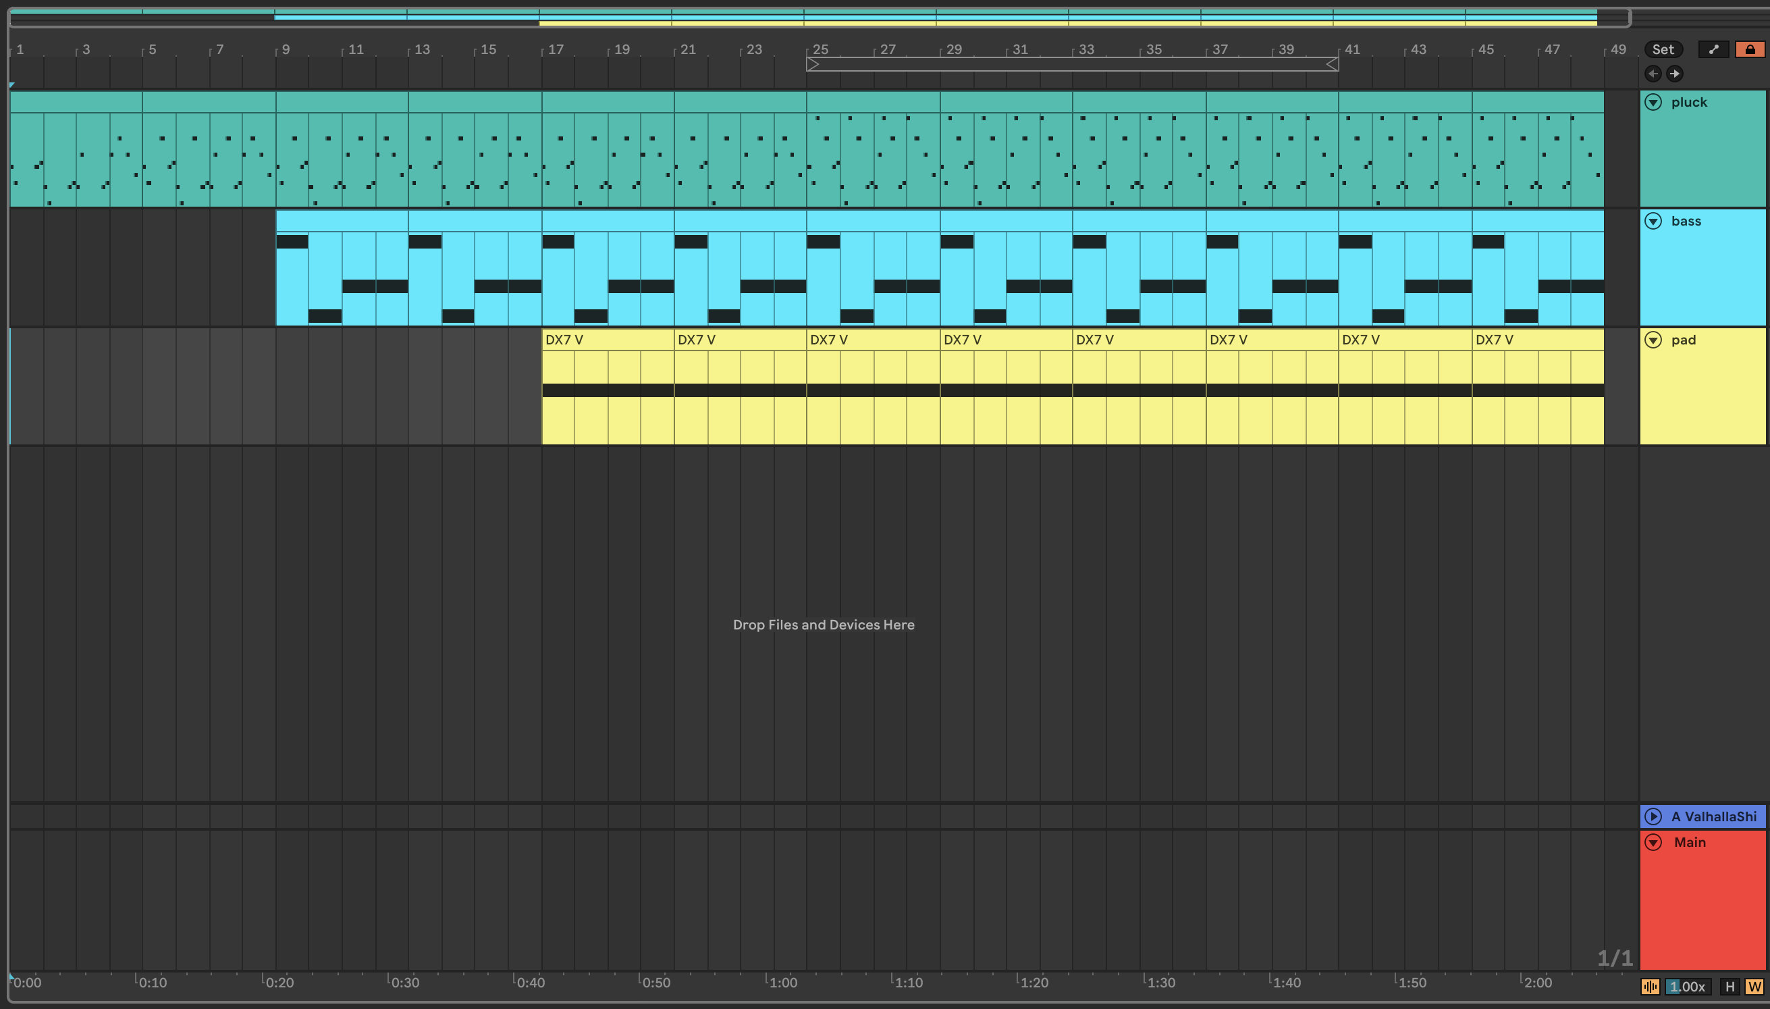Select the first pluck clip at bar 1
The image size is (1770, 1009).
tap(76, 103)
